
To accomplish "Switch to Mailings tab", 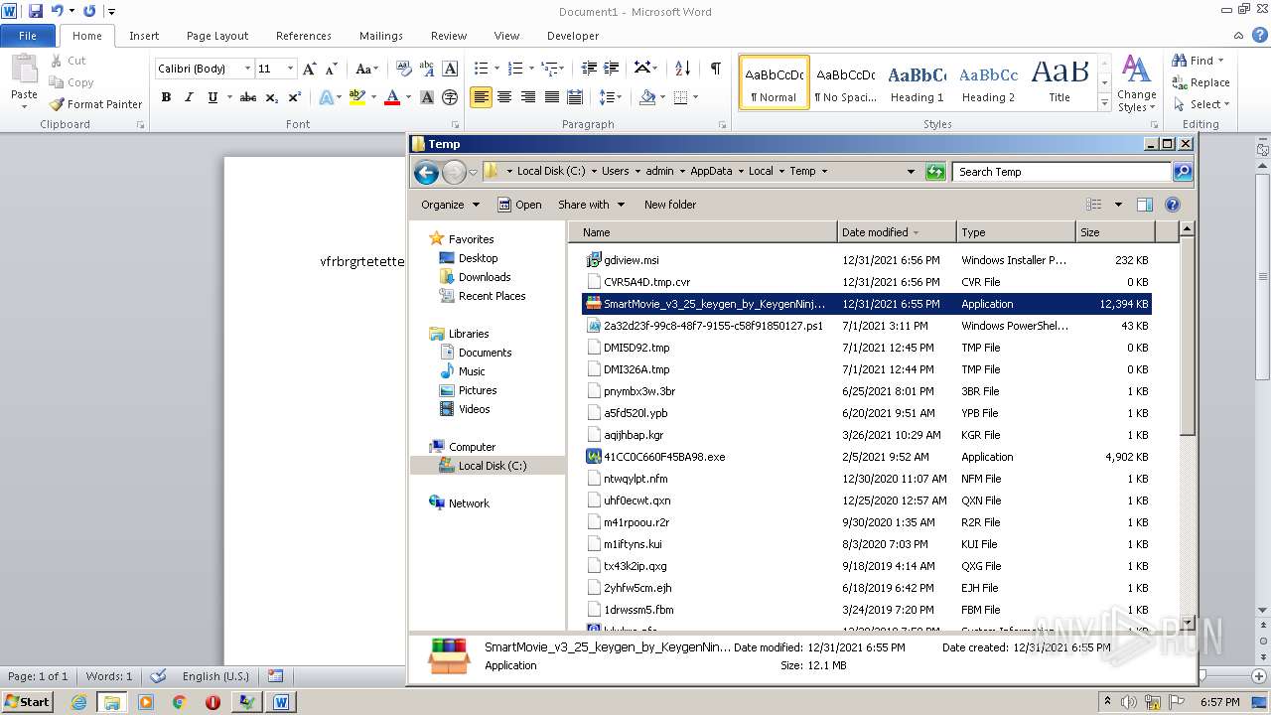I will (x=381, y=36).
